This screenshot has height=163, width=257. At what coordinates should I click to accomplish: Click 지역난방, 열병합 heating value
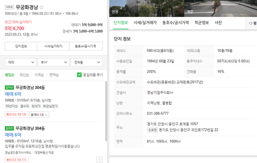click(159, 103)
